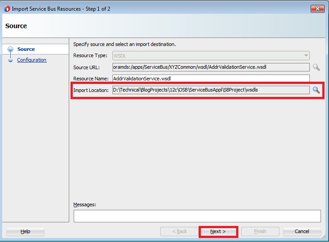Viewport: 329px width, 242px height.
Task: Browse for Import Location using magnifier icon
Action: pyautogui.click(x=316, y=90)
